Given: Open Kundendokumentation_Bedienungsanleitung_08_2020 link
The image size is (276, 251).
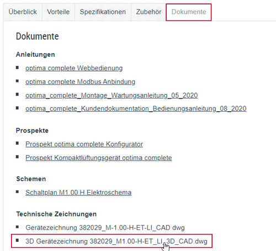Looking at the screenshot, I should [136, 108].
